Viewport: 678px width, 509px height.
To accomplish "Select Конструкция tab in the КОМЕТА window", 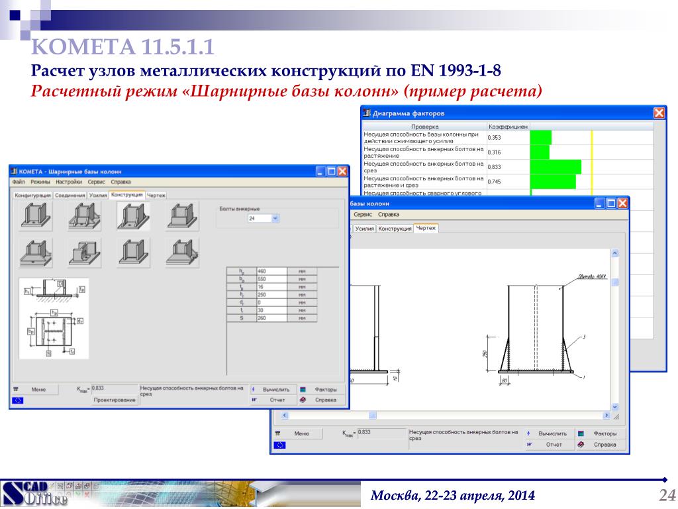I will click(126, 195).
